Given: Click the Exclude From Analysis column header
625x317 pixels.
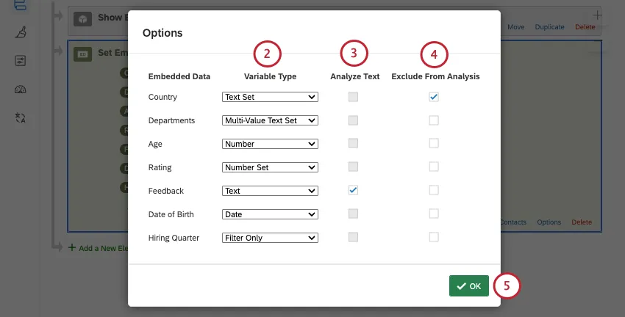Looking at the screenshot, I should point(436,76).
